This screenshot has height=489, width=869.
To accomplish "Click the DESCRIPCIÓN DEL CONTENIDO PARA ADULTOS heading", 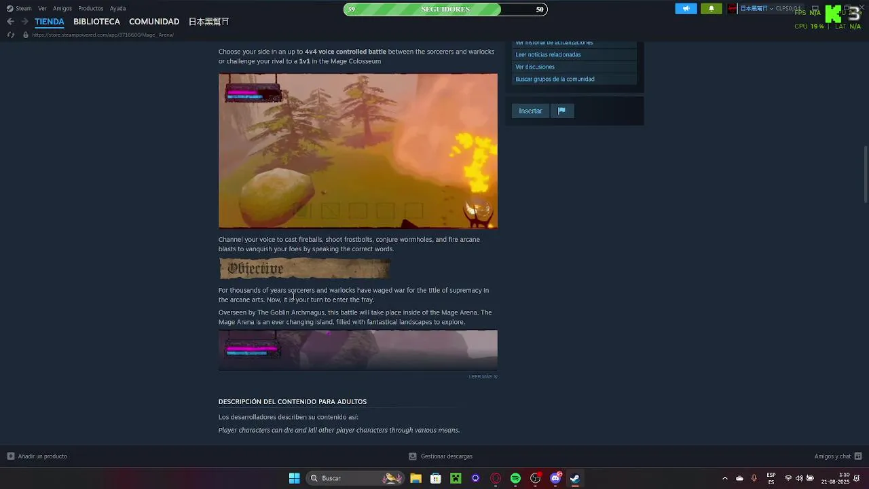I will coord(293,401).
